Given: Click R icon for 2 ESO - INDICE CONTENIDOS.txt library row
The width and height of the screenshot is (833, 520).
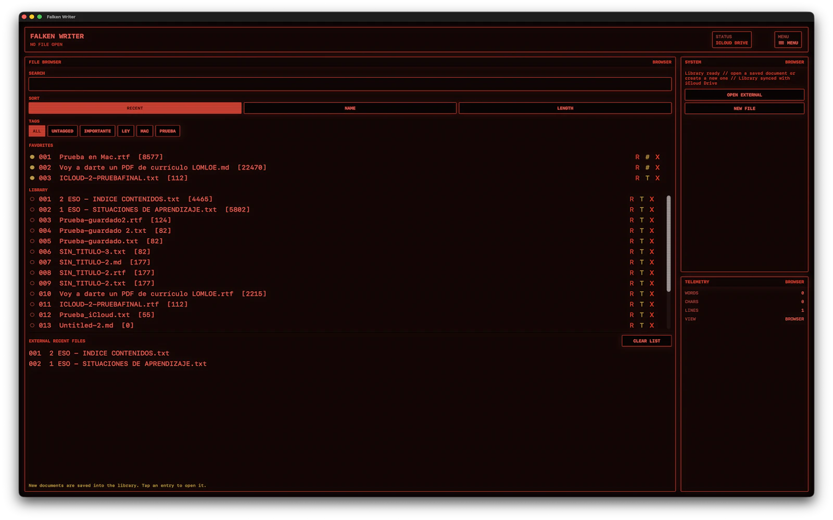Looking at the screenshot, I should (x=632, y=199).
